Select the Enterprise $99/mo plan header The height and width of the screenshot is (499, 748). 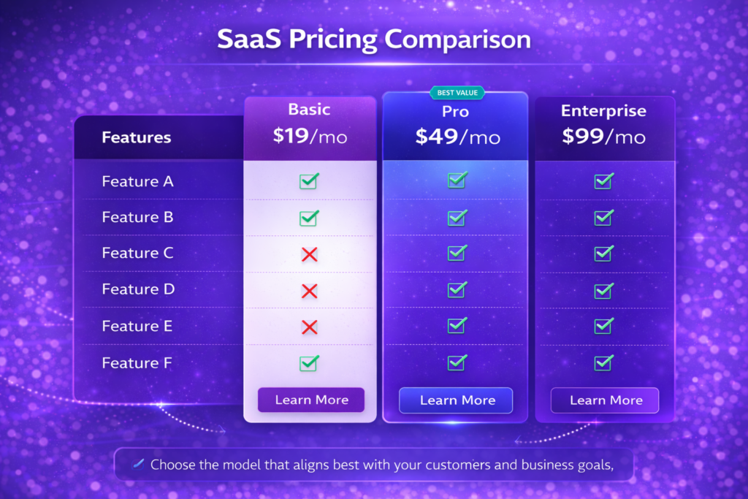603,126
